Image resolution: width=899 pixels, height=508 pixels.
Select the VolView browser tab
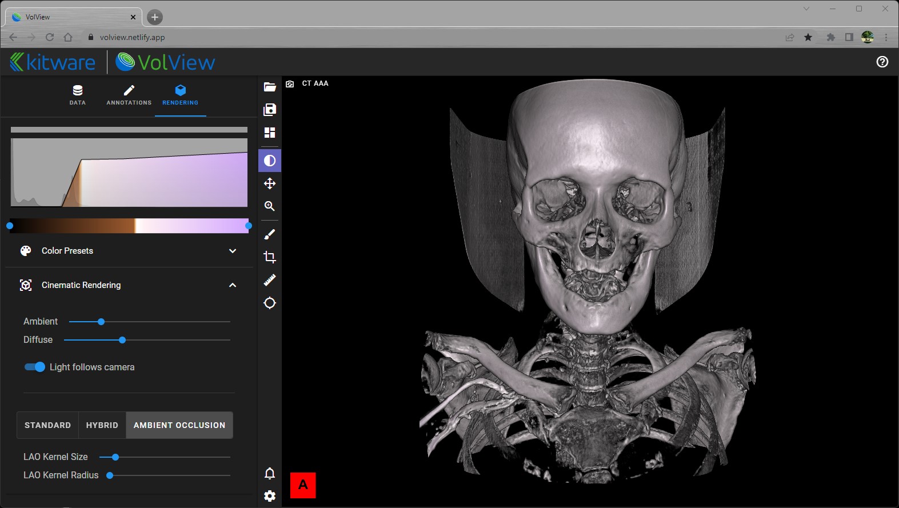pos(74,17)
